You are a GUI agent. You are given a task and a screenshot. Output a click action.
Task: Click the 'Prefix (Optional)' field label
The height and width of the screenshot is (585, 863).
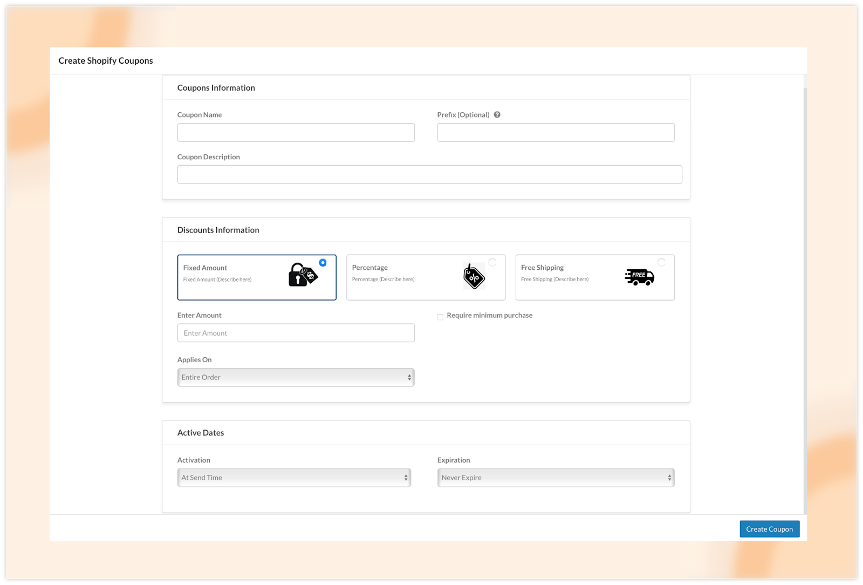[x=463, y=115]
